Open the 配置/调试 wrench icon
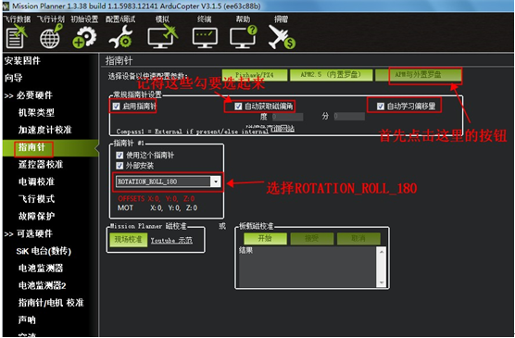 pyautogui.click(x=120, y=37)
